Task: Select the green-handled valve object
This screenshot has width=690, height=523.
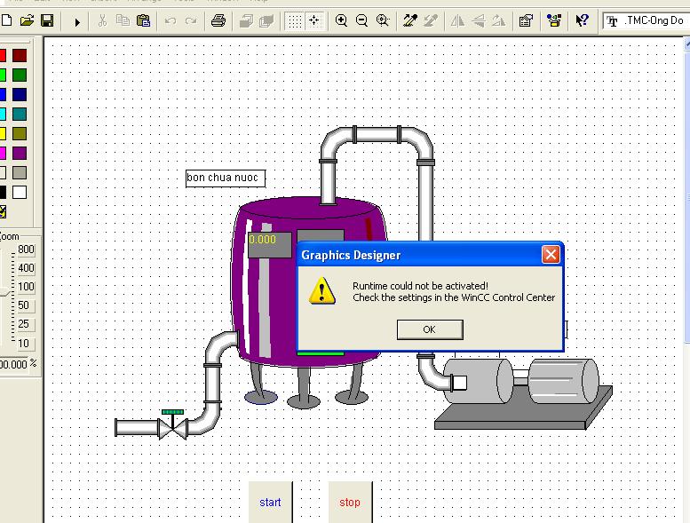Action: (173, 424)
